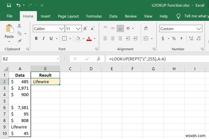Click the Cut scissors icon
The width and height of the screenshot is (209, 139).
pos(19,26)
